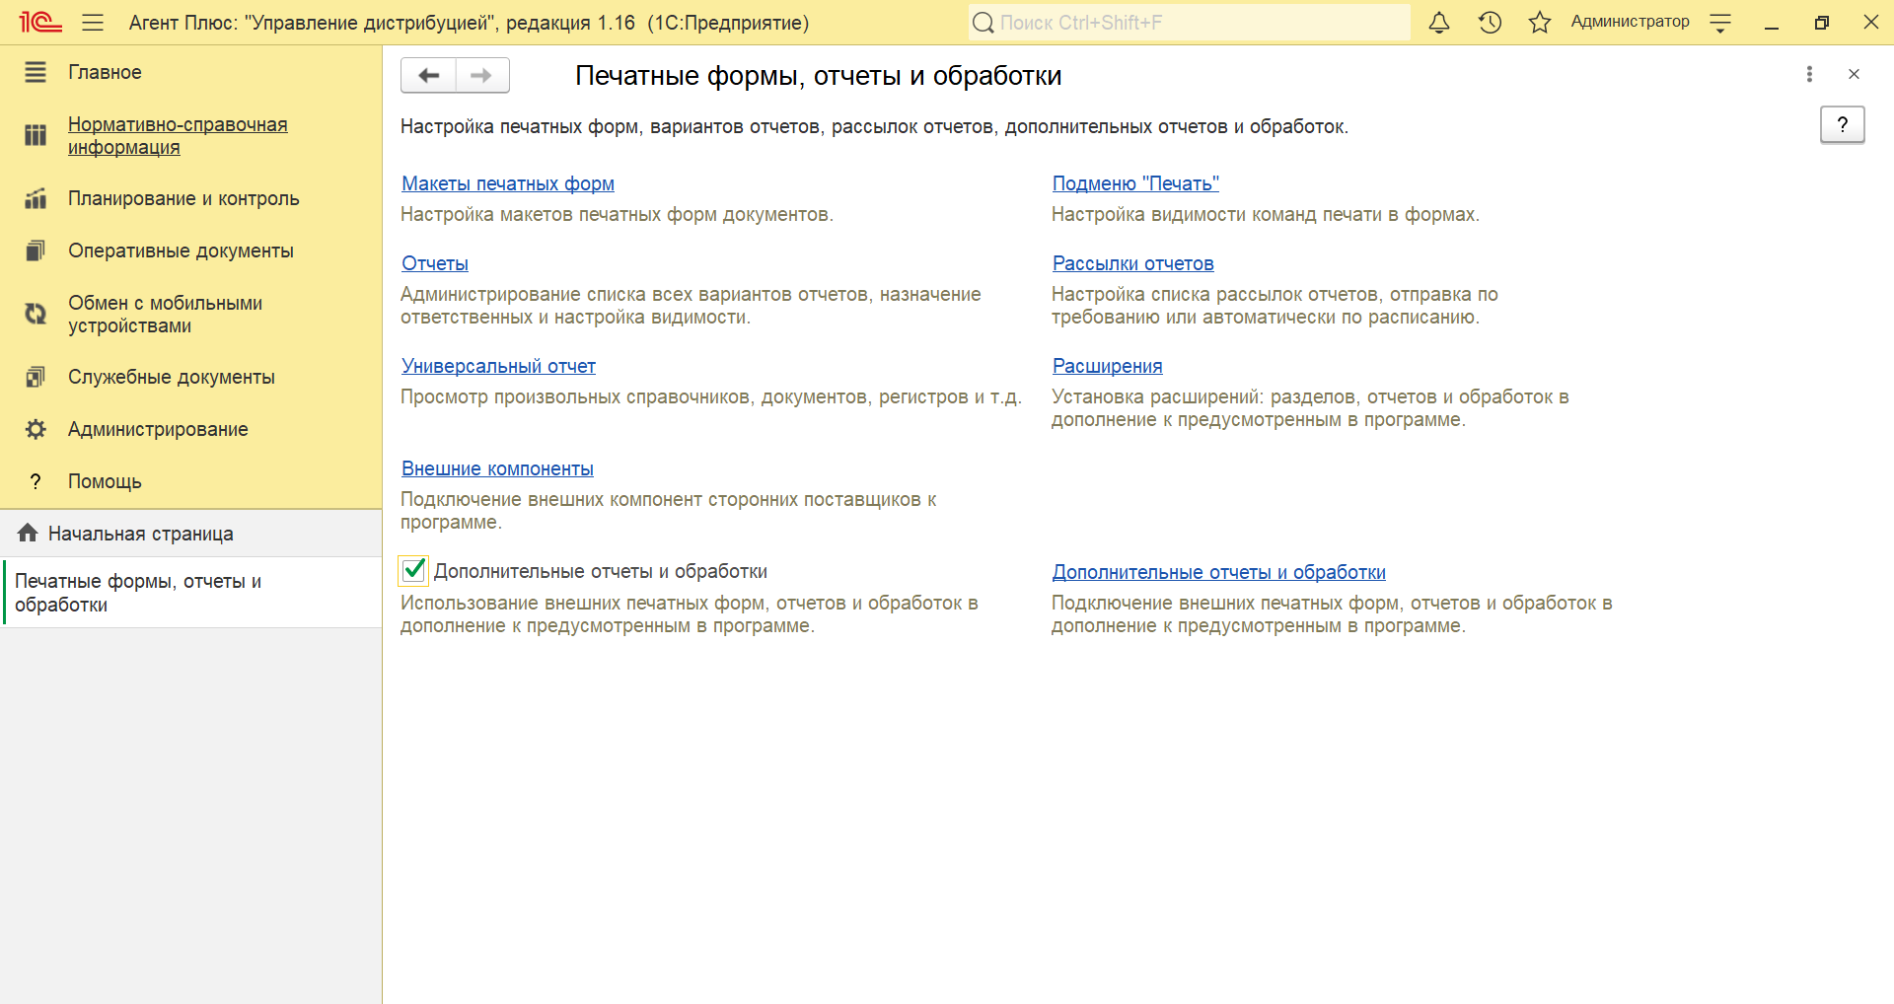Viewport: 1894px width, 1004px height.
Task: Open Рассылки отчетов link
Action: pos(1132,263)
